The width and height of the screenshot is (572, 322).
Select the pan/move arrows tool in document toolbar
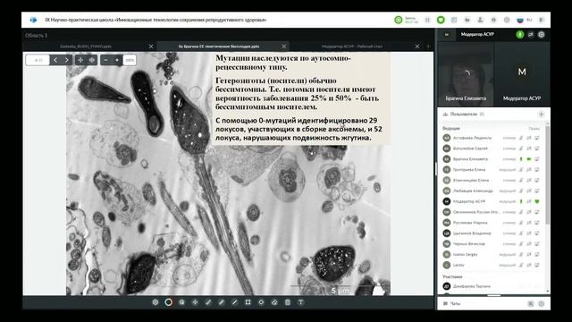80,60
